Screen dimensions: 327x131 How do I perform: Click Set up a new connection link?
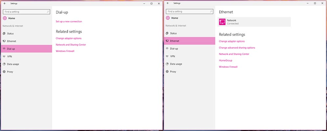click(x=69, y=21)
